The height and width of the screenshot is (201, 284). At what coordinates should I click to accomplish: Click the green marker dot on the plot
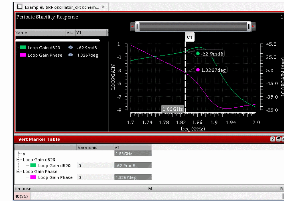[x=198, y=53]
